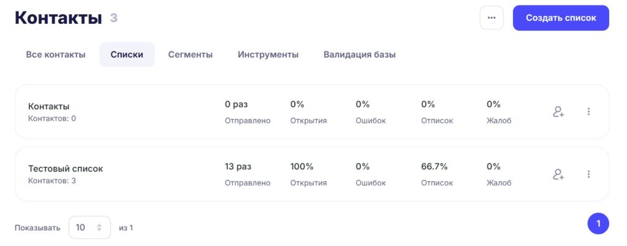Open the more options ellipsis button
Viewport: 627px width, 246px height.
[492, 18]
